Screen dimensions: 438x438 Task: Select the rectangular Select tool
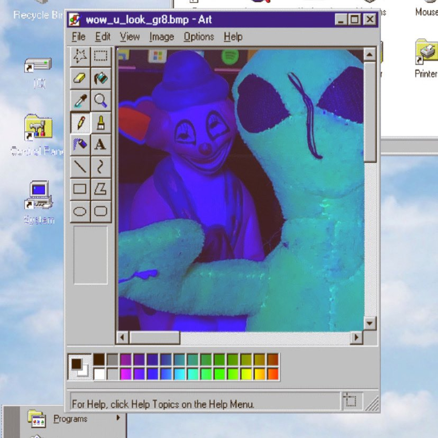(101, 56)
